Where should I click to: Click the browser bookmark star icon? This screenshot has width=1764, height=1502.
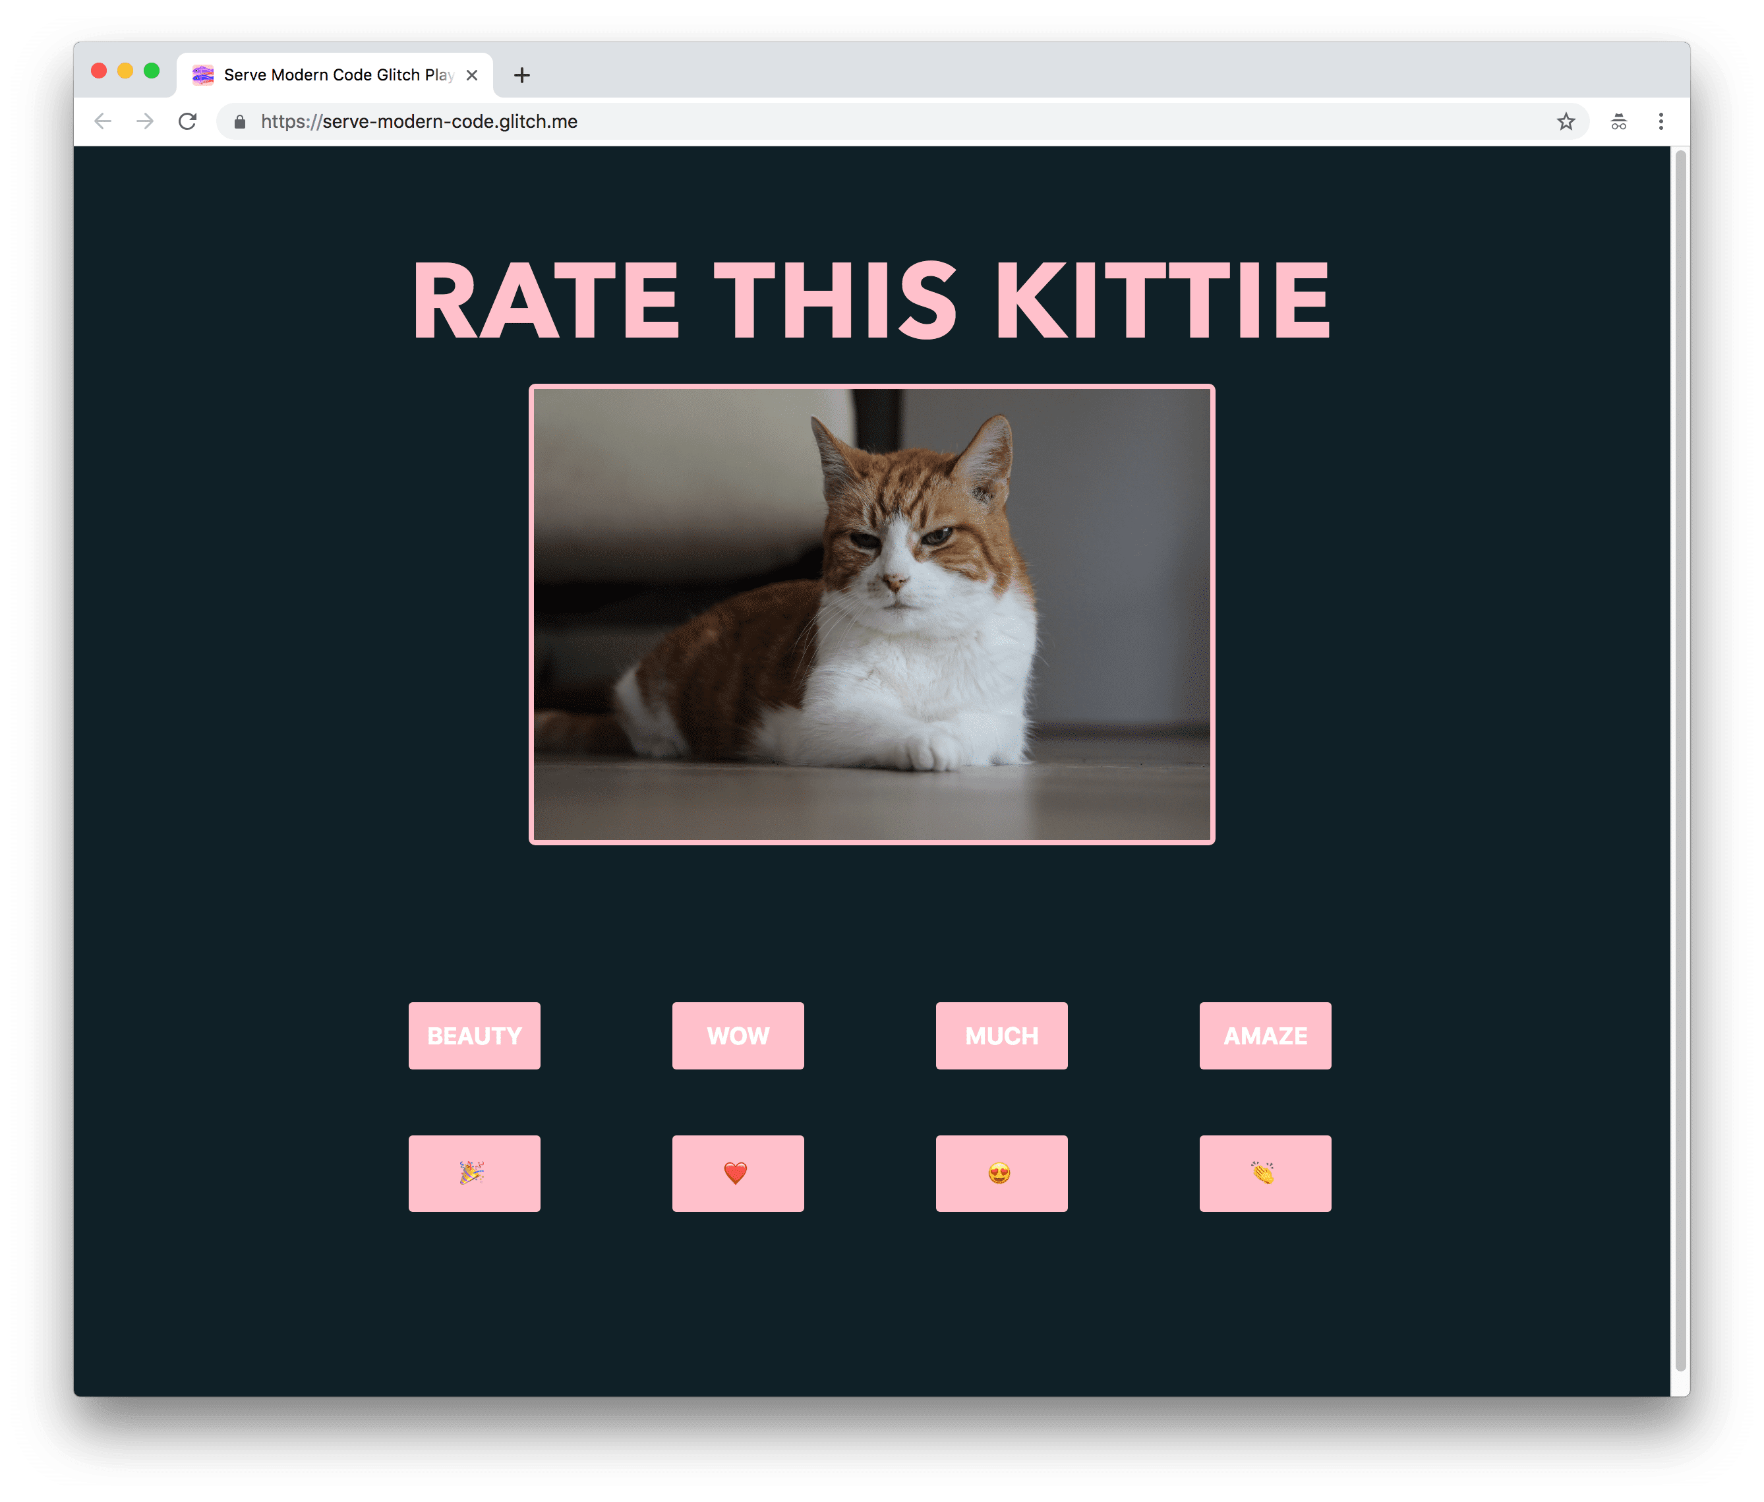point(1564,121)
